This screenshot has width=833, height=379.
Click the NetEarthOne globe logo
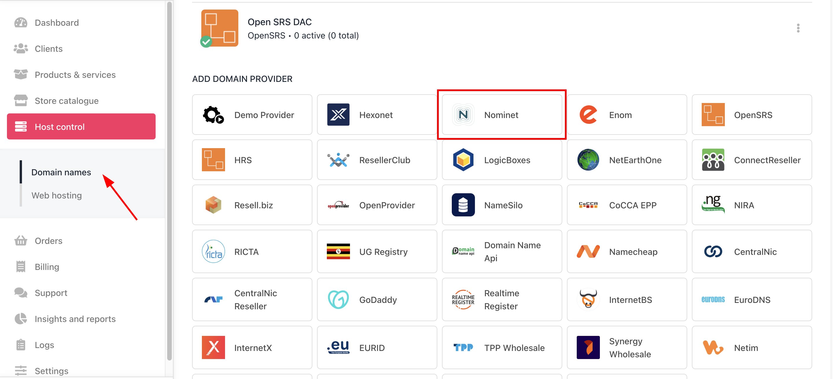pyautogui.click(x=588, y=160)
